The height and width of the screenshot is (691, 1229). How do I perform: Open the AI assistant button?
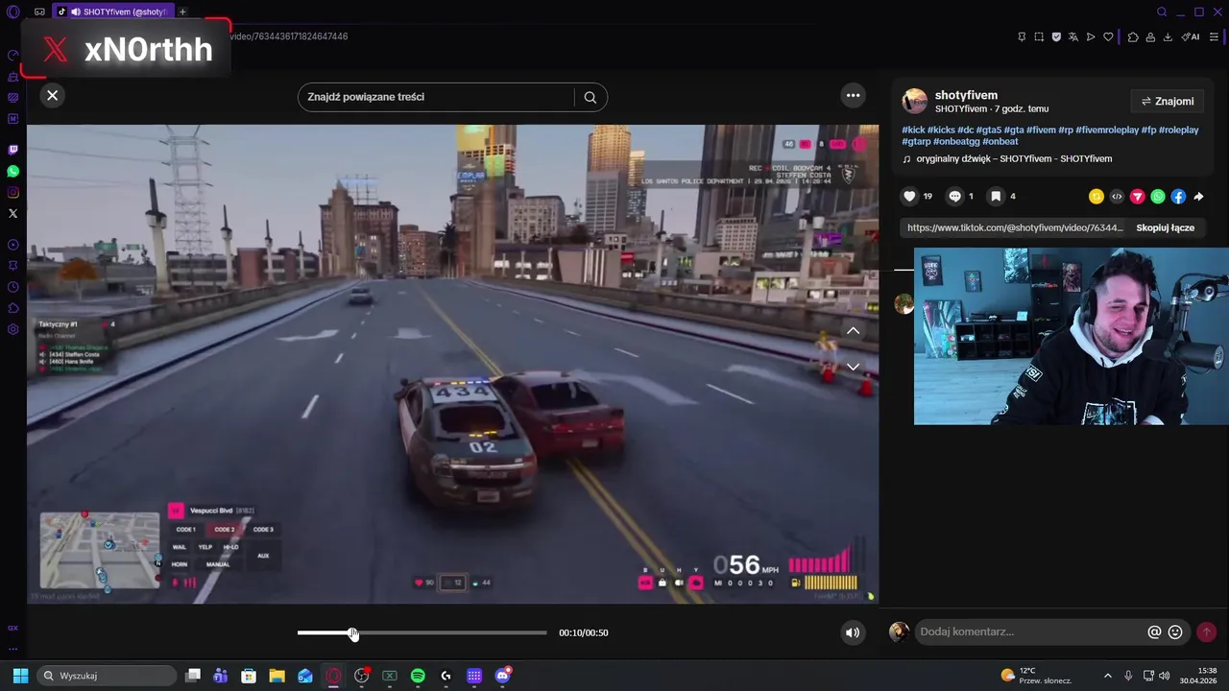pyautogui.click(x=1191, y=36)
